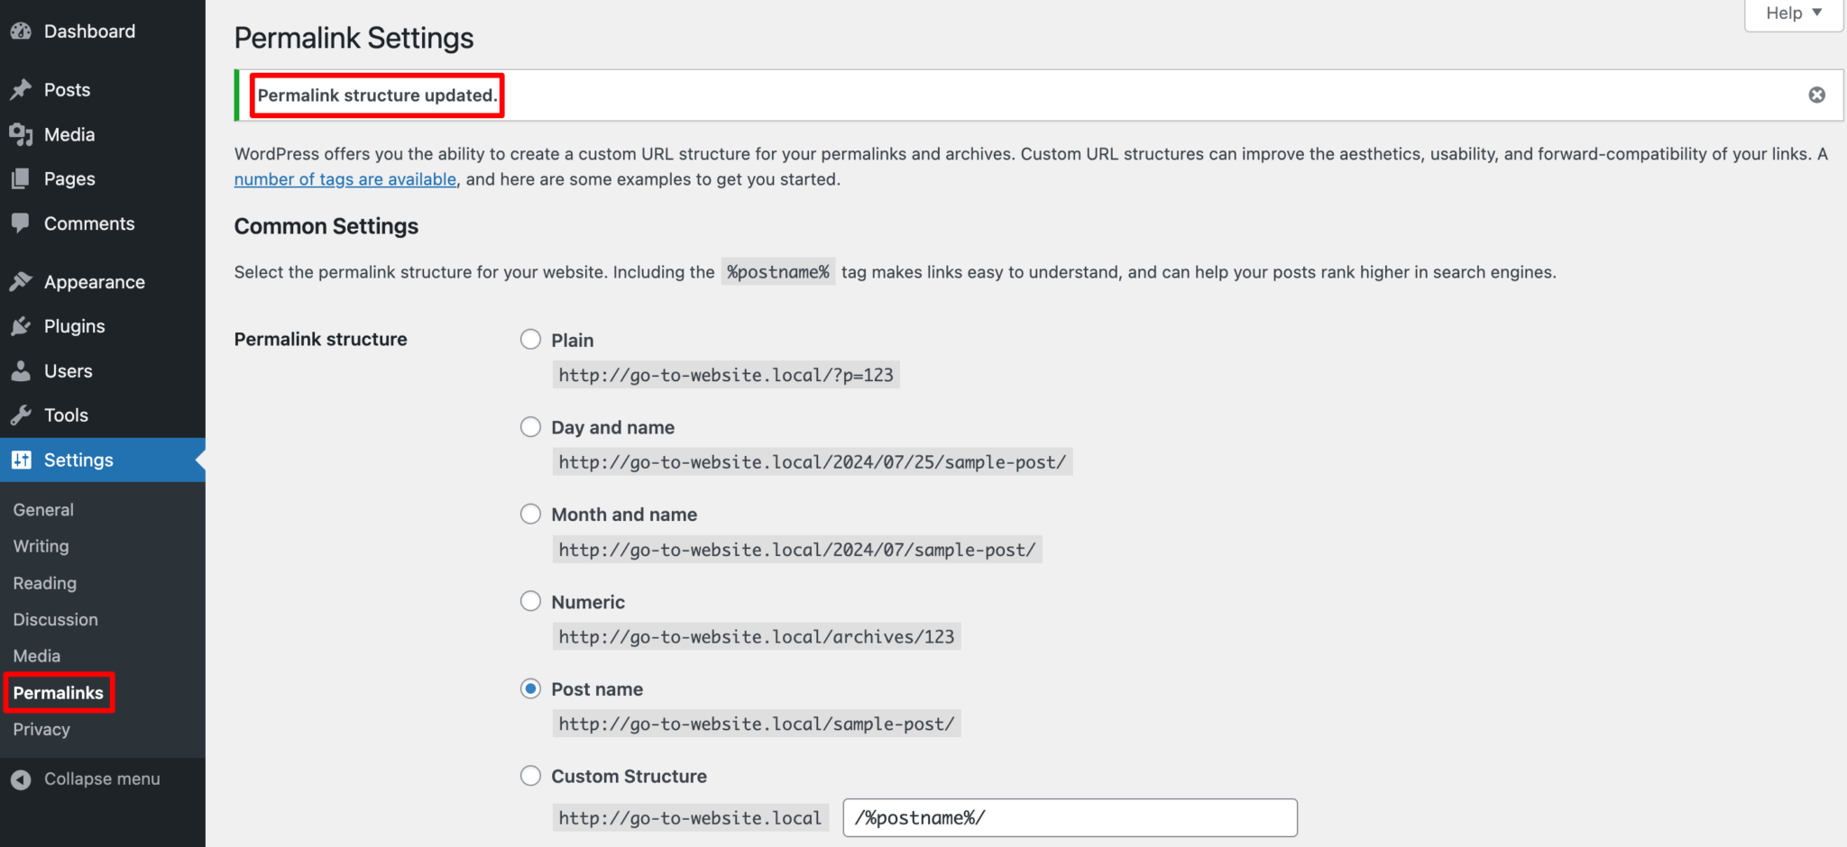The width and height of the screenshot is (1847, 847).
Task: Switch to the General settings page
Action: pos(42,509)
